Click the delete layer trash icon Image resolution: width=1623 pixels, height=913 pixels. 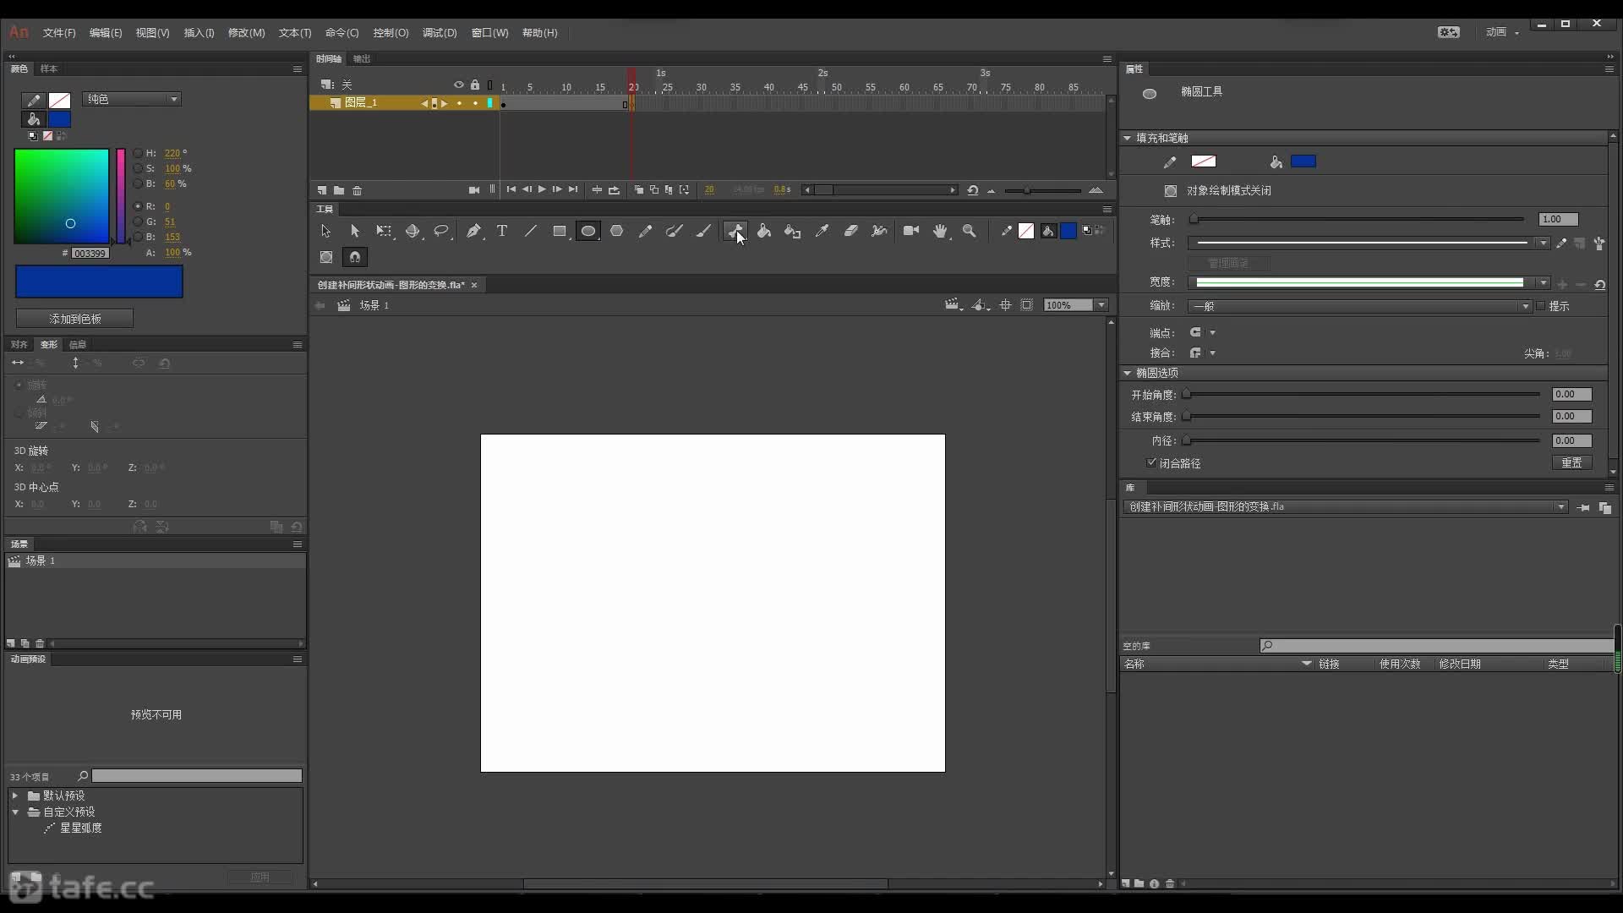(358, 190)
